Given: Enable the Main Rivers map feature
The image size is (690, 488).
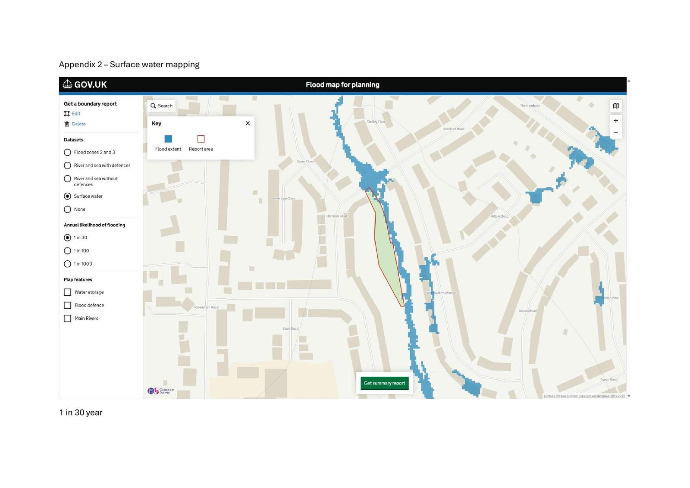Looking at the screenshot, I should [68, 319].
